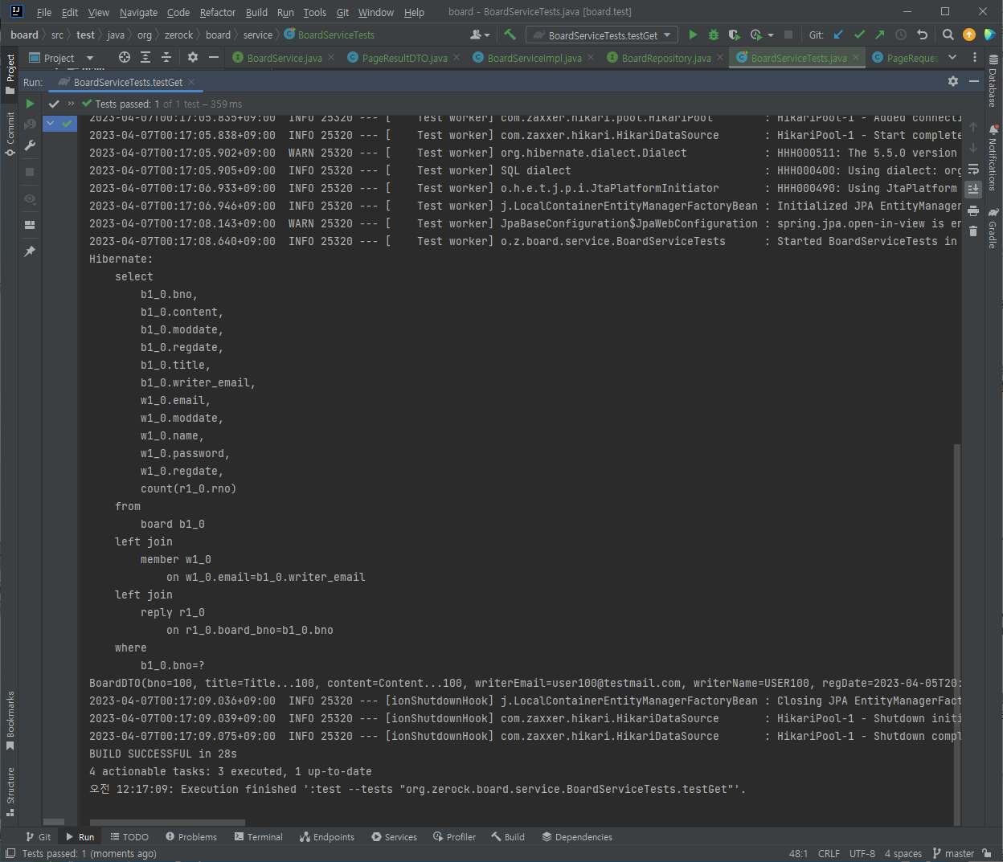The width and height of the screenshot is (1003, 862).
Task: Pin the Run tab
Action: pyautogui.click(x=30, y=251)
